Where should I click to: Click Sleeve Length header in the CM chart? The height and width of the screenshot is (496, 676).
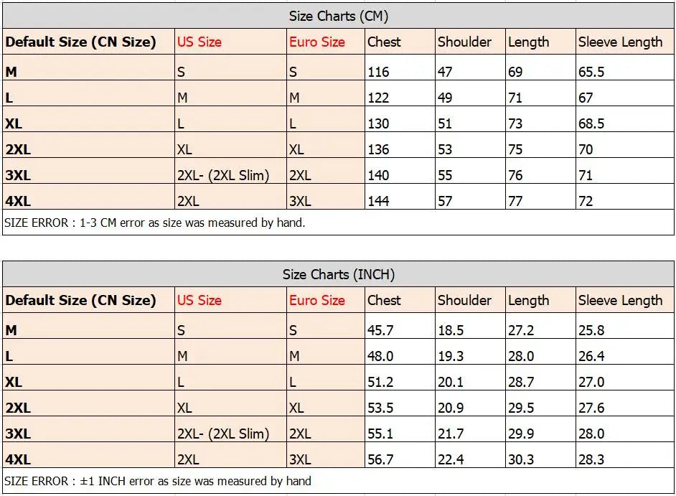(620, 42)
